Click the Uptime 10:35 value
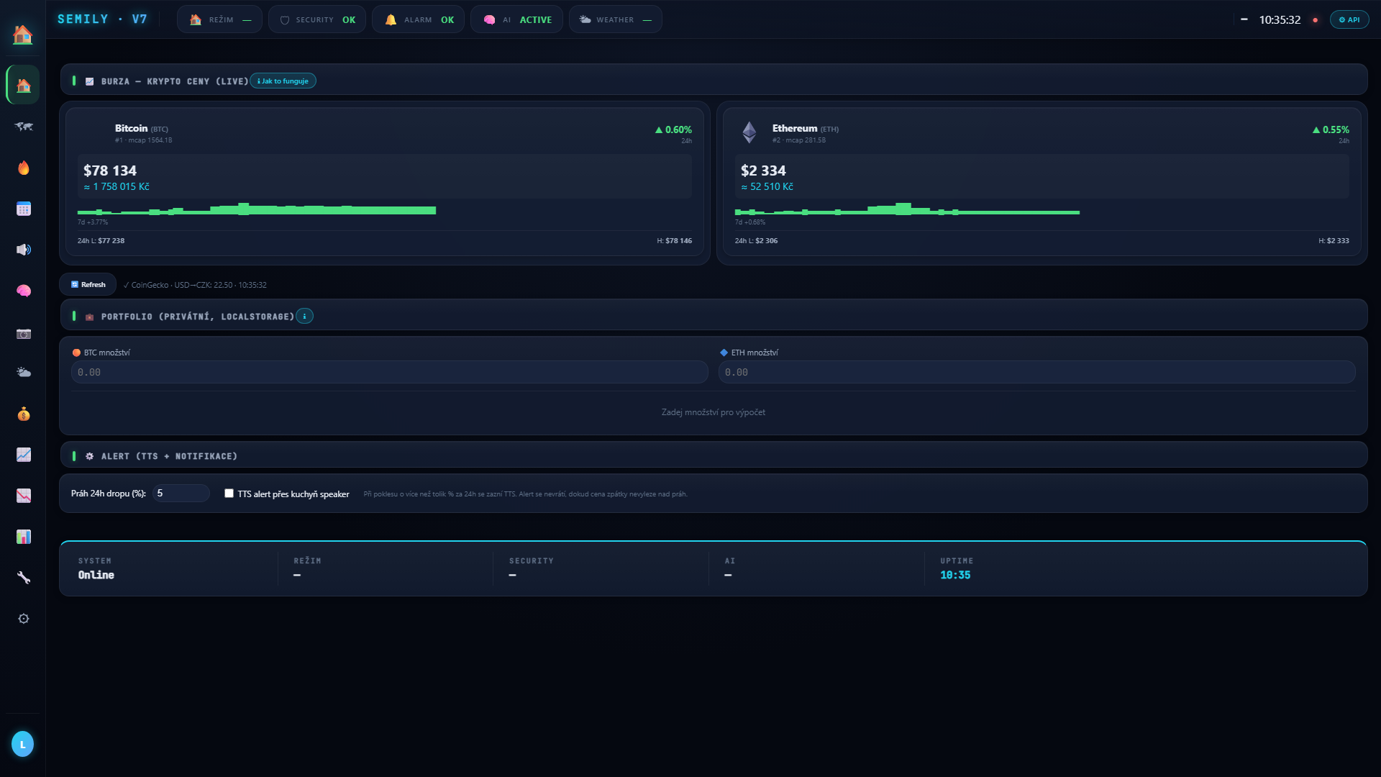This screenshot has width=1381, height=777. pyautogui.click(x=955, y=575)
